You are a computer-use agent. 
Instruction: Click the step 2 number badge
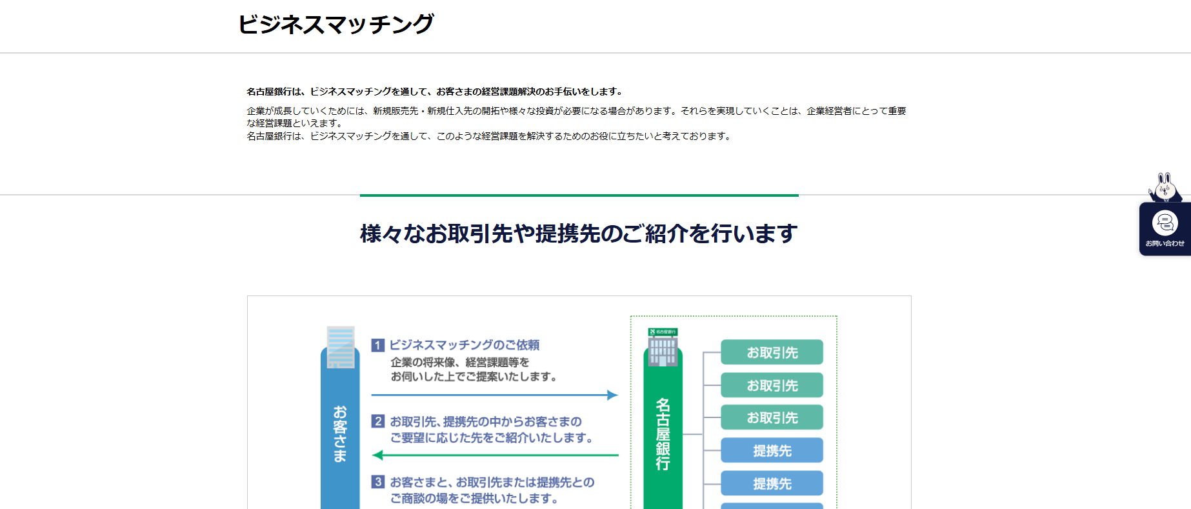378,421
